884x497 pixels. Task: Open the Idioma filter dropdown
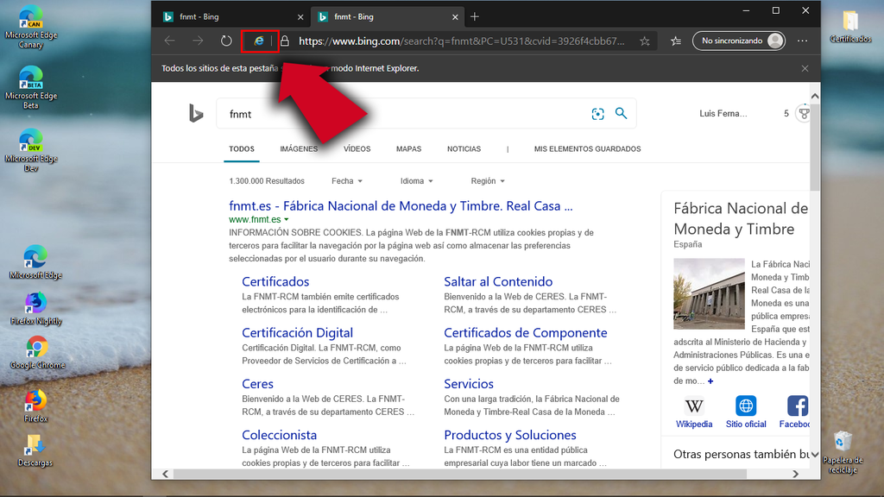pyautogui.click(x=416, y=180)
